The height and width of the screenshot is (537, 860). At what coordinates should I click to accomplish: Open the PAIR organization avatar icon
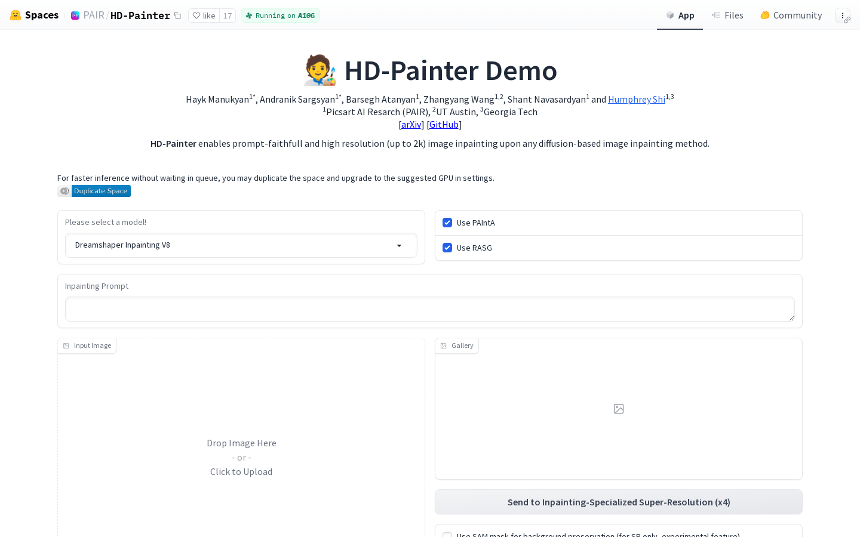[75, 16]
